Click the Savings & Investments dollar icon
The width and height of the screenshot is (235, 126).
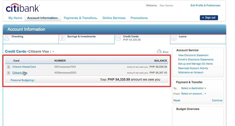(x=62, y=38)
